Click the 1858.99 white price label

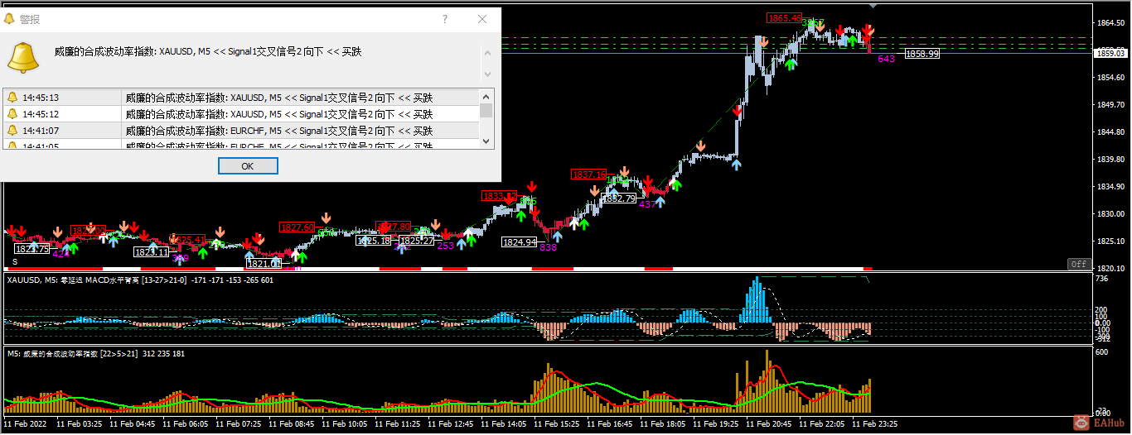tap(922, 54)
